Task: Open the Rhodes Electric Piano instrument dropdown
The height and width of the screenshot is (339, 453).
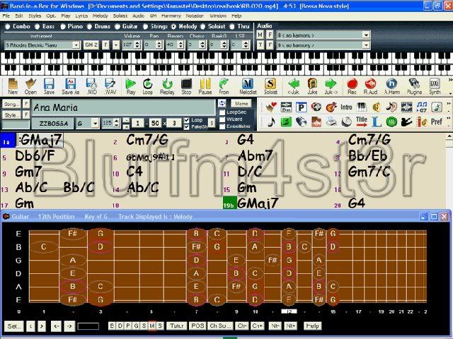Action: point(76,45)
